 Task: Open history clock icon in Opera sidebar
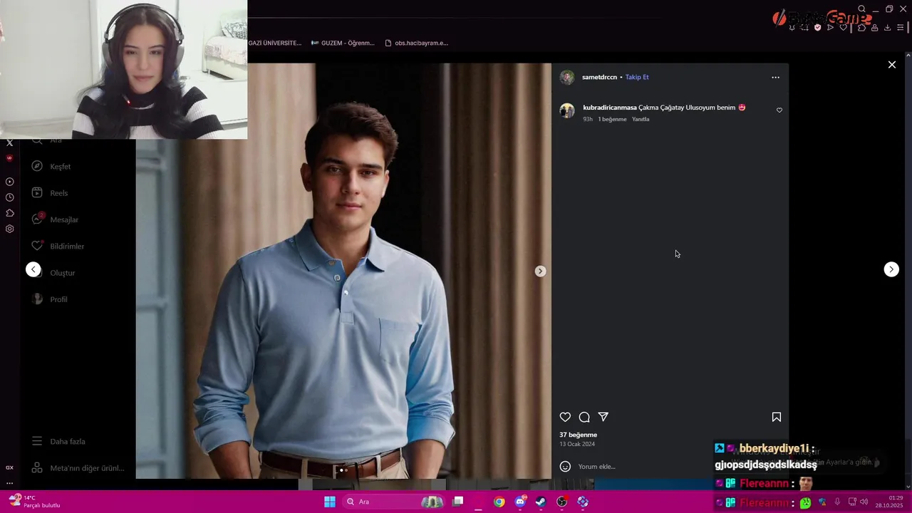9,197
